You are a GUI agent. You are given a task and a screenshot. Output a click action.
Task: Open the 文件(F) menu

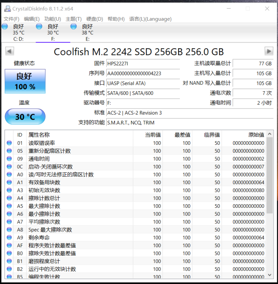[11, 19]
